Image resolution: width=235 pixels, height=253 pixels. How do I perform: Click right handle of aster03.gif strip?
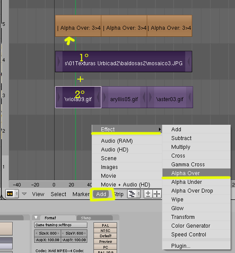[x=190, y=97]
